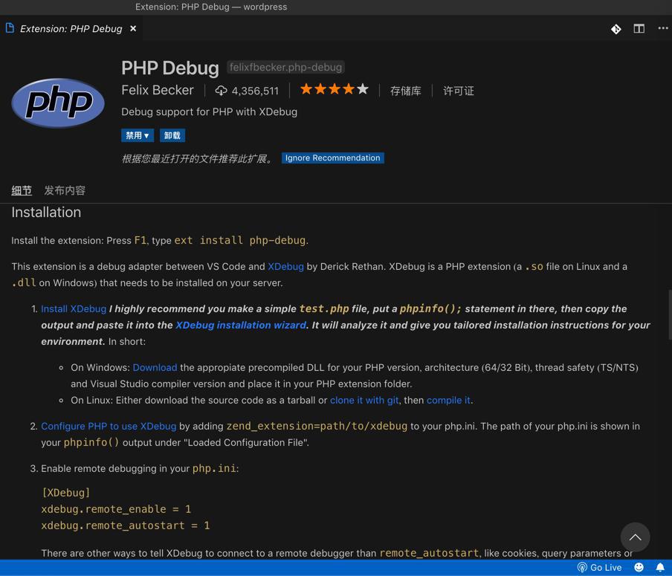Split the editor with the layout icon

639,28
